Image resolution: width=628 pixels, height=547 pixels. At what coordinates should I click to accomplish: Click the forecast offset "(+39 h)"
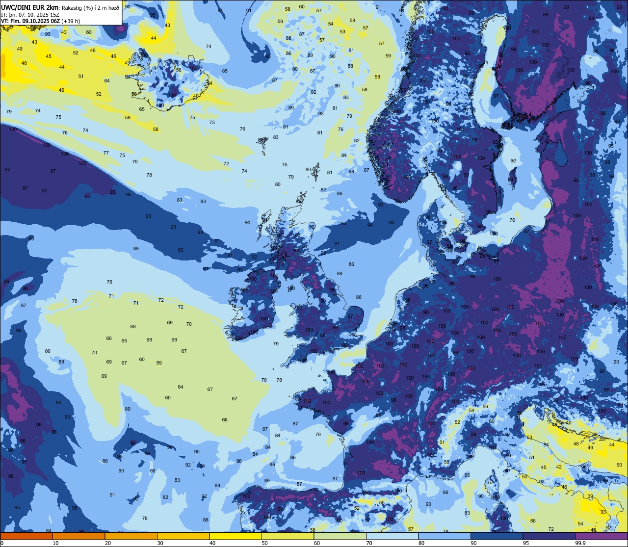(x=71, y=21)
